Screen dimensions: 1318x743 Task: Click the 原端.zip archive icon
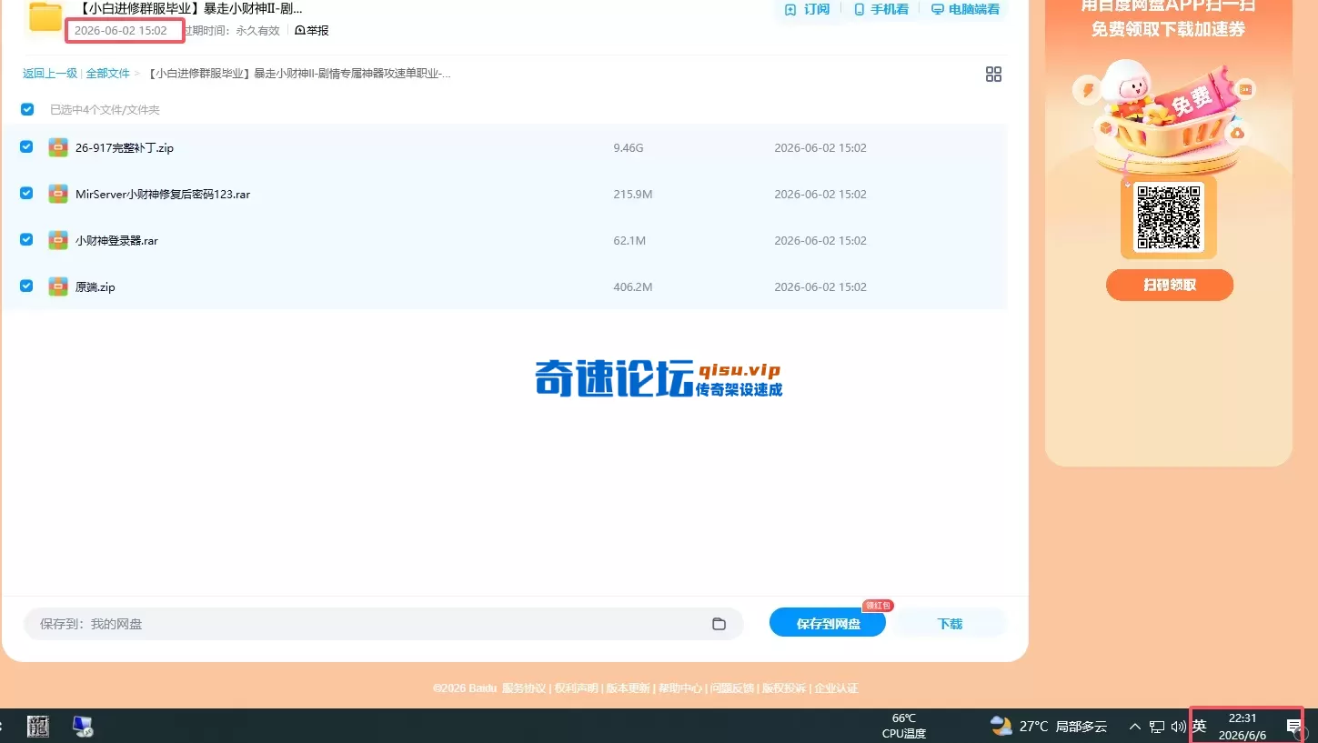[58, 286]
